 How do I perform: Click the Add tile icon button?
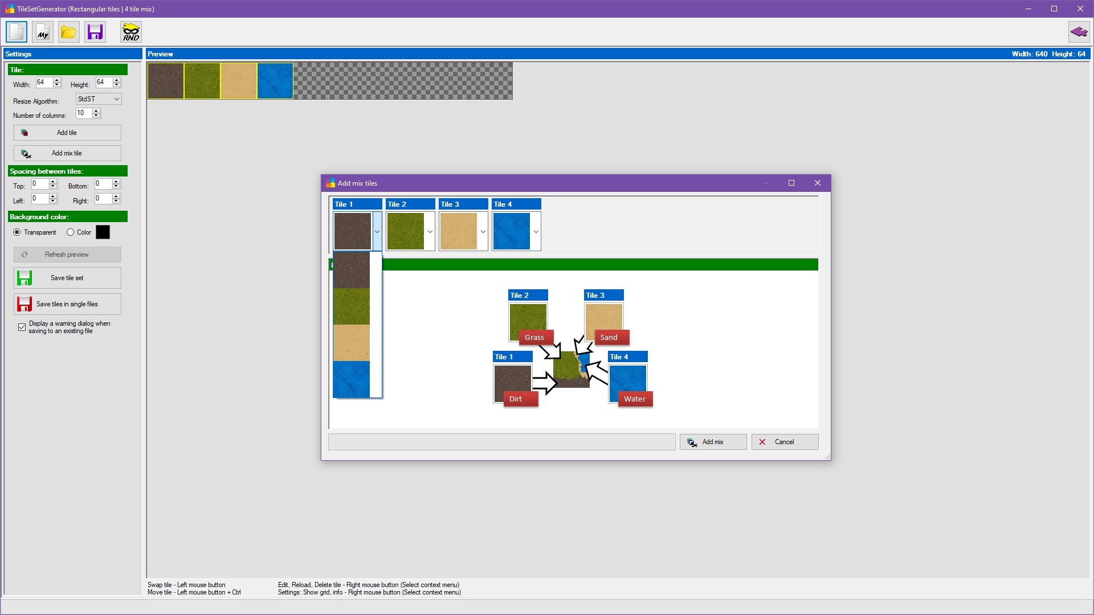pyautogui.click(x=24, y=132)
